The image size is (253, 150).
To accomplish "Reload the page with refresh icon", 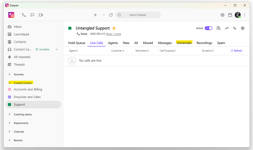I will pos(111,15).
